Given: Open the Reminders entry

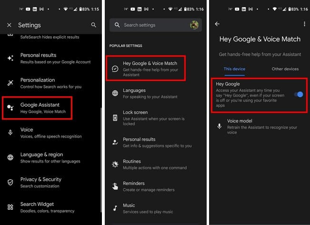Looking at the screenshot, I should (156, 186).
